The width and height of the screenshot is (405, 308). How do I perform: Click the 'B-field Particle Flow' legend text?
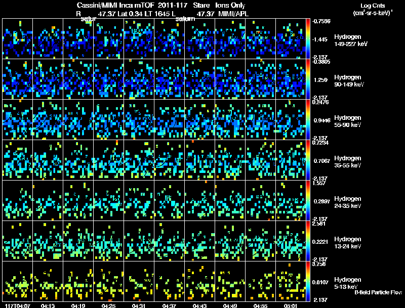378,292
